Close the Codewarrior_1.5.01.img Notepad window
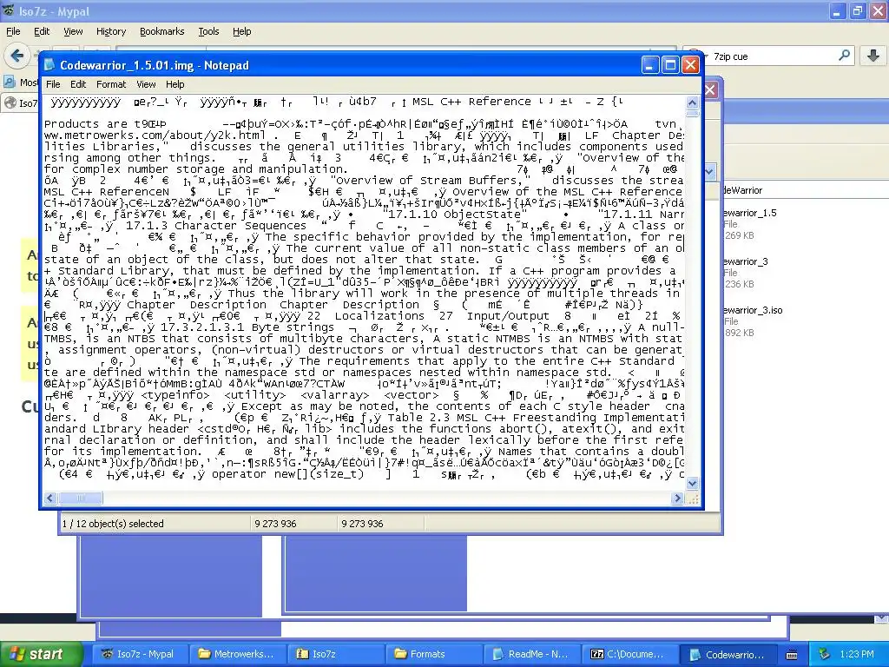Viewport: 889px width, 667px height. click(x=690, y=65)
